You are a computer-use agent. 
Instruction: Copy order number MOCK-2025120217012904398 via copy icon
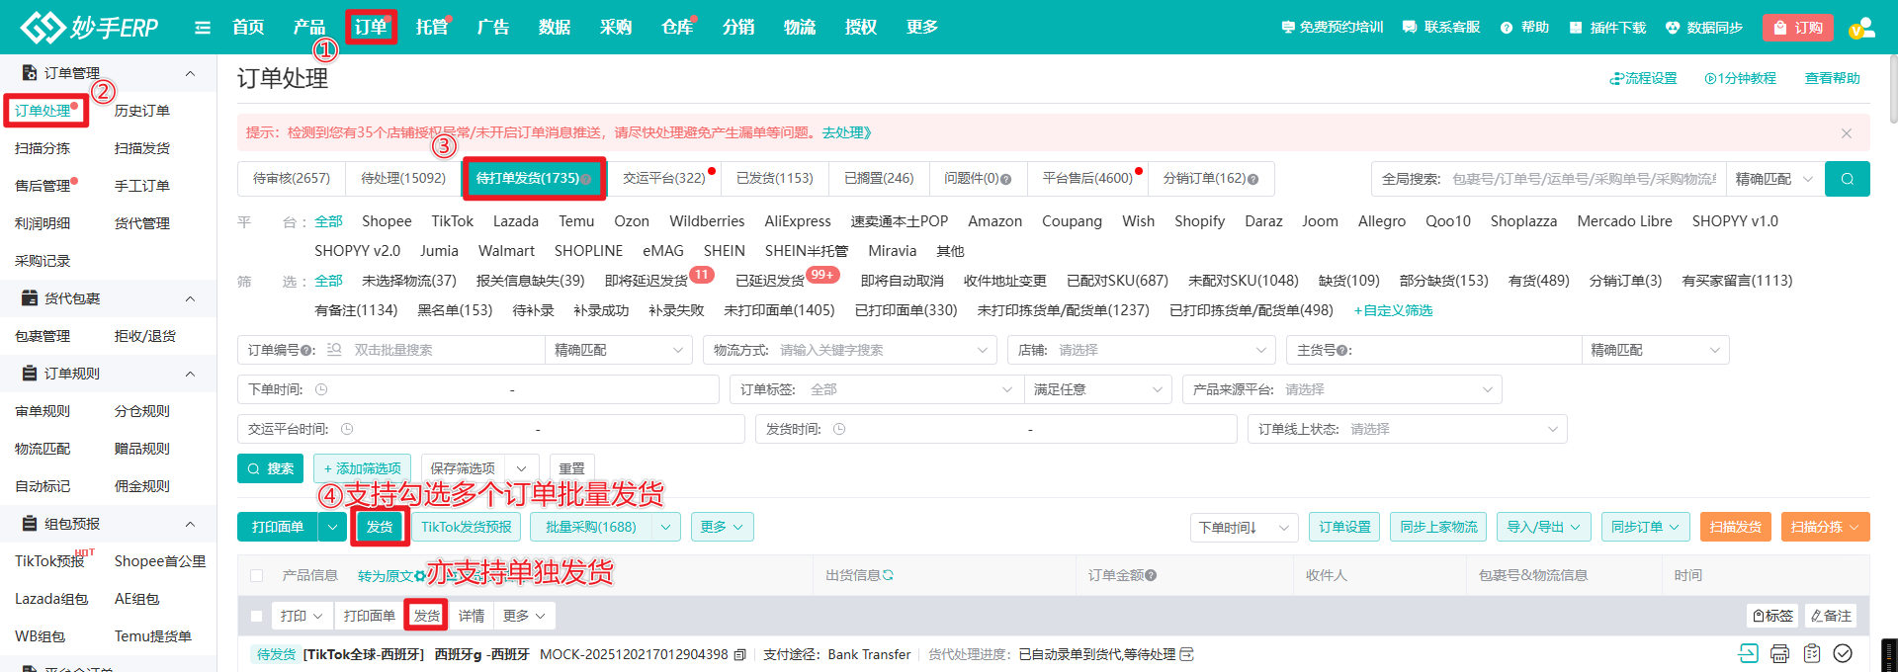tap(739, 654)
